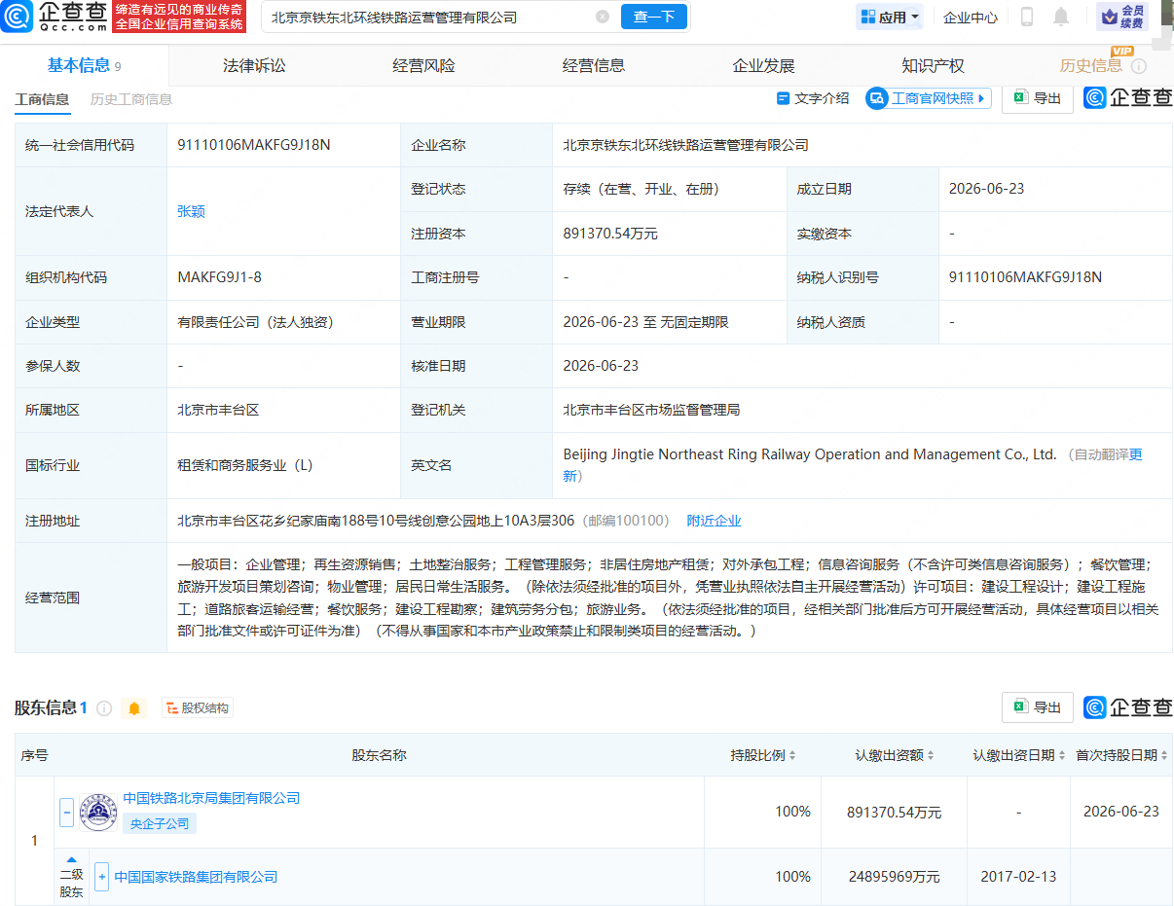Click the 成立日期 value 2026-06-23
This screenshot has width=1174, height=906.
click(986, 189)
